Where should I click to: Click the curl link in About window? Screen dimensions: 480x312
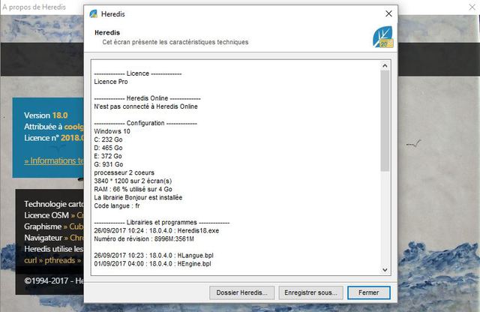click(x=30, y=260)
